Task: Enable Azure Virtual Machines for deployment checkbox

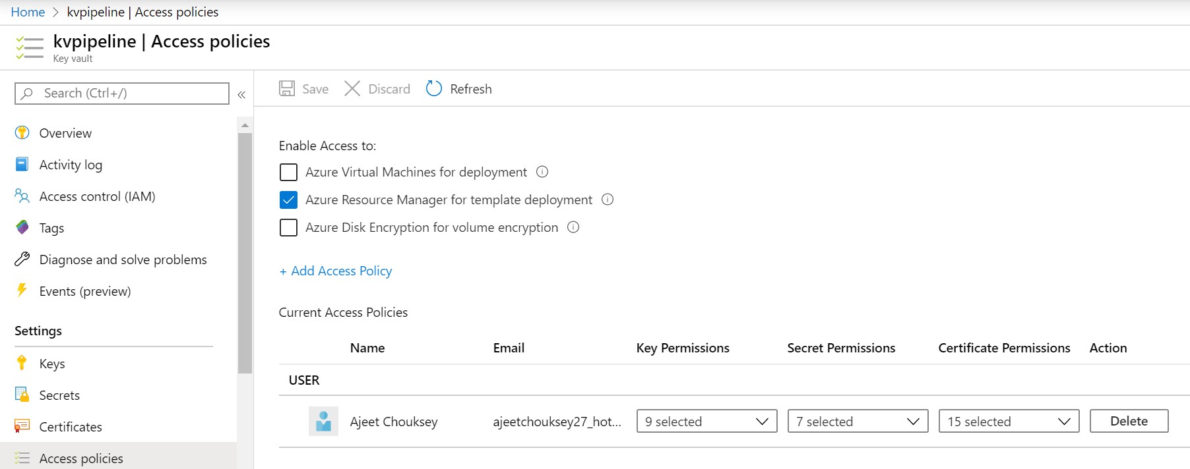Action: coord(288,172)
